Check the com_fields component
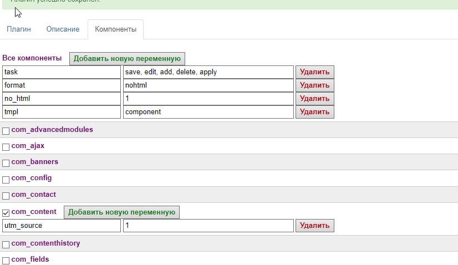This screenshot has height=265, width=458. pos(6,261)
